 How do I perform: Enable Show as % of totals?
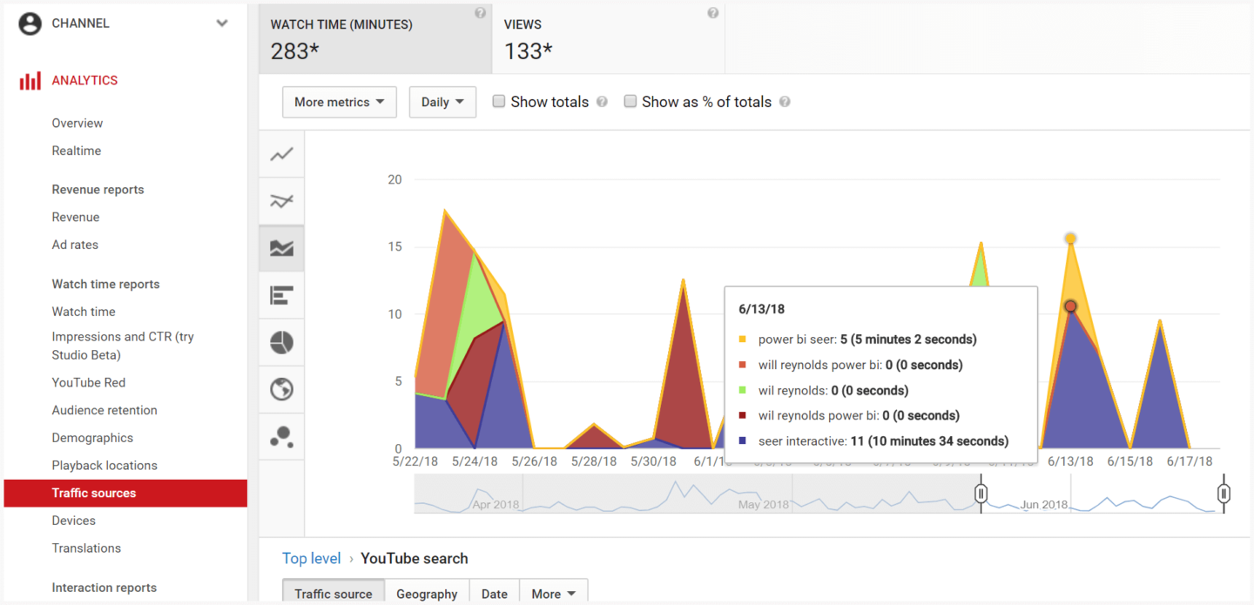pyautogui.click(x=630, y=101)
